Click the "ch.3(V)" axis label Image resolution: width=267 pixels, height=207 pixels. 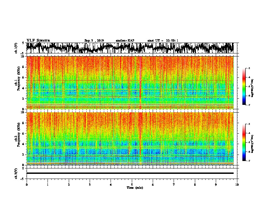pyautogui.click(x=16, y=174)
